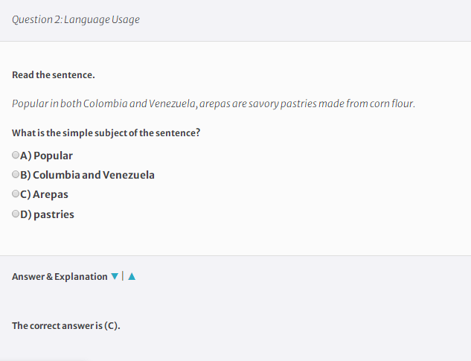Click 'The correct answer is (C).' text
Image resolution: width=471 pixels, height=361 pixels.
coord(66,326)
